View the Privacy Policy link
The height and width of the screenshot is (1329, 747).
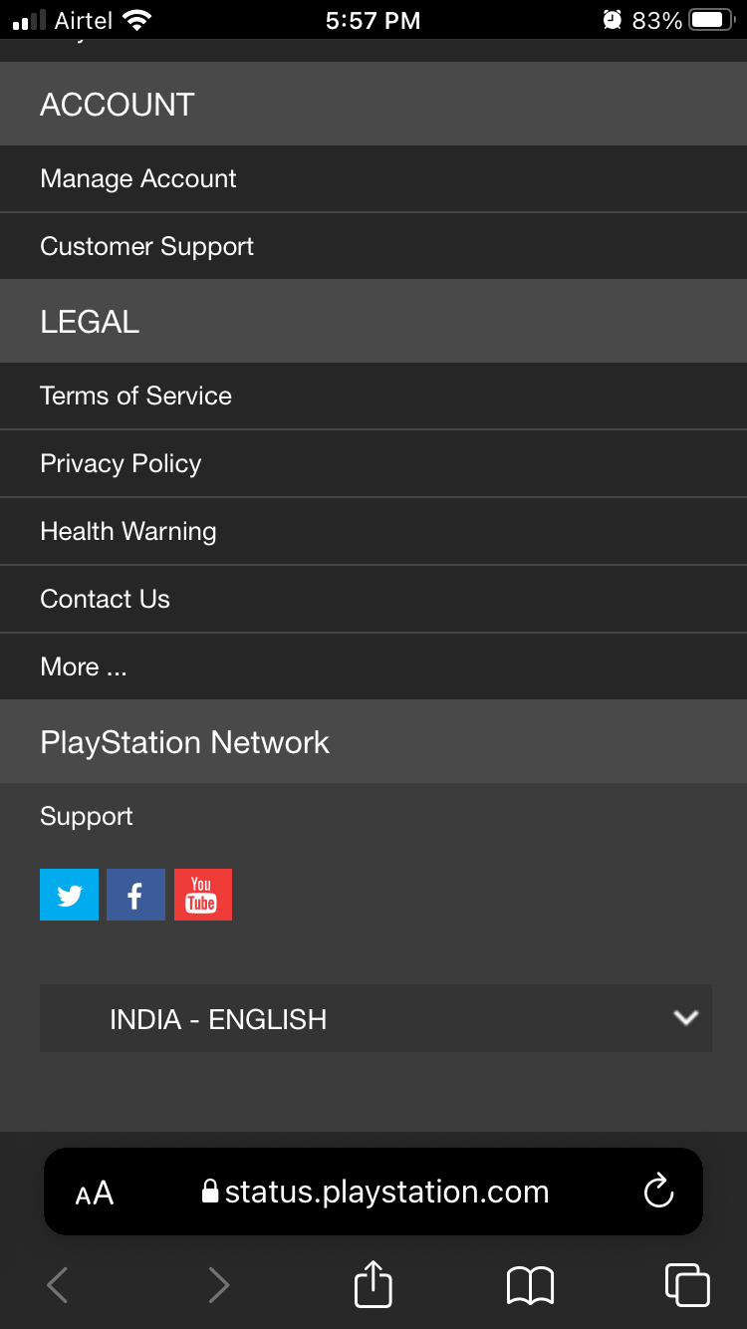[x=121, y=463]
